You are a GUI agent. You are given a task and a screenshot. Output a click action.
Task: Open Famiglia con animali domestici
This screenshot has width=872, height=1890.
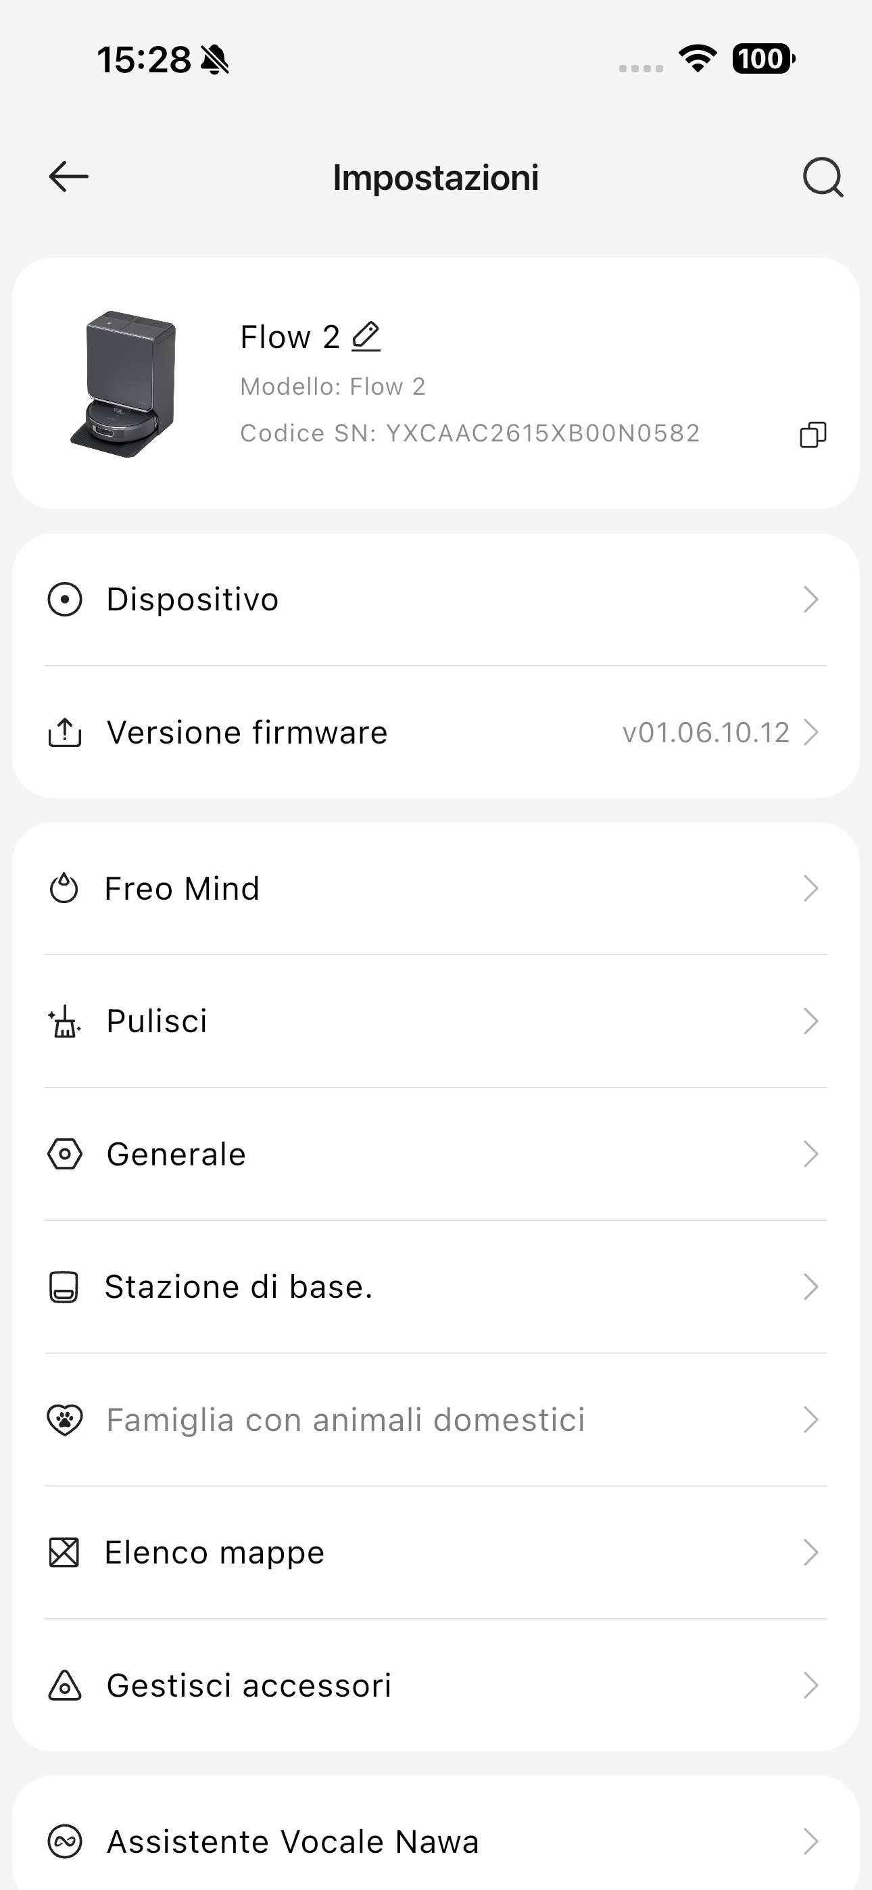point(345,1420)
